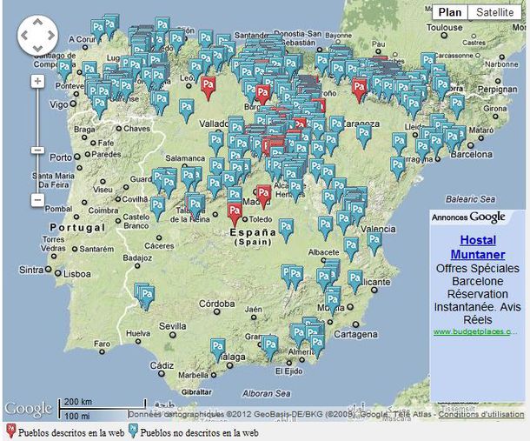This screenshot has height=441, width=530.
Task: Switch to Plan map view
Action: pyautogui.click(x=450, y=12)
